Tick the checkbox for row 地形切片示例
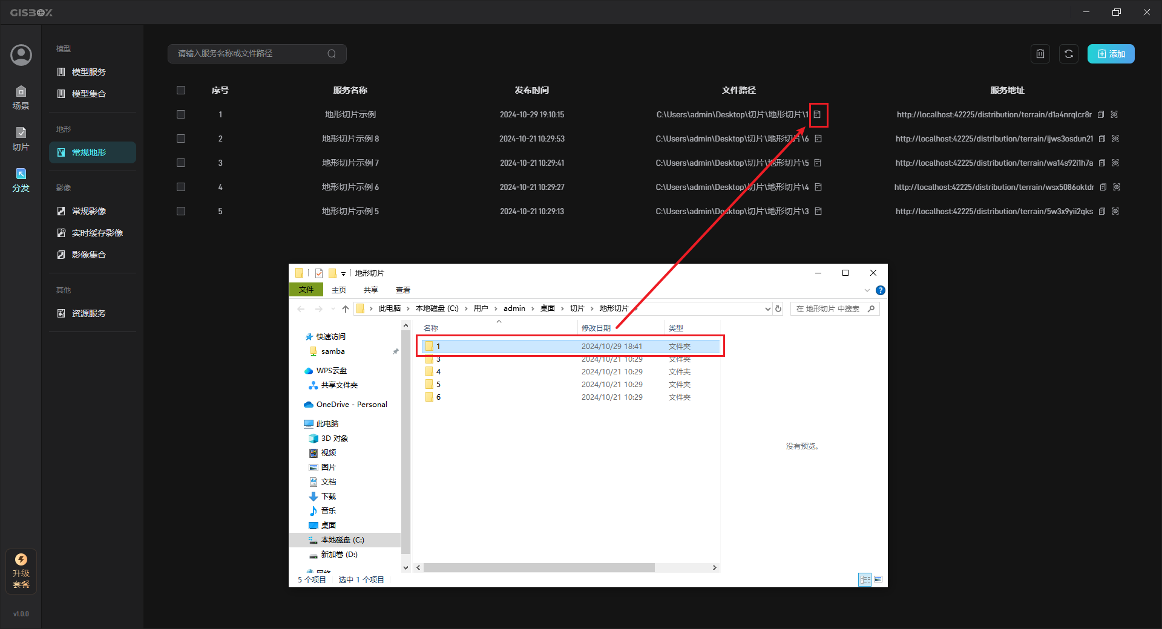Image resolution: width=1162 pixels, height=629 pixels. click(x=181, y=114)
